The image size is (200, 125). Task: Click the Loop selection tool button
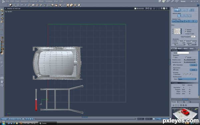click(174, 21)
